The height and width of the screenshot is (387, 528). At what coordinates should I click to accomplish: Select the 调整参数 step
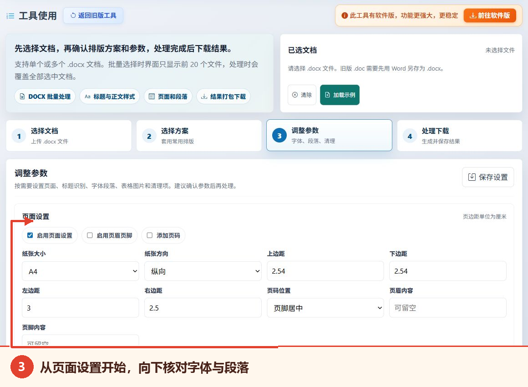click(330, 135)
